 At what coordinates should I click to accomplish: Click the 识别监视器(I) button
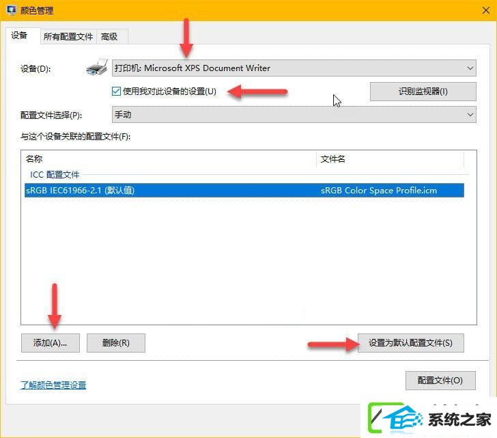pyautogui.click(x=423, y=92)
